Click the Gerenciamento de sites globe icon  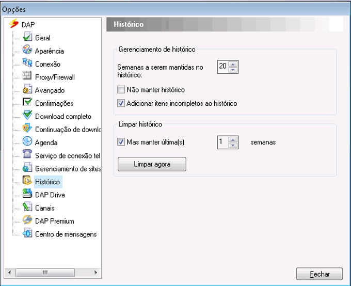(27, 167)
